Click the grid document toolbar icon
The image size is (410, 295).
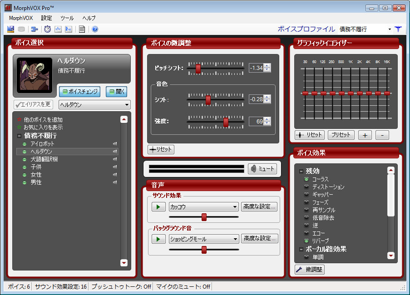click(x=82, y=29)
